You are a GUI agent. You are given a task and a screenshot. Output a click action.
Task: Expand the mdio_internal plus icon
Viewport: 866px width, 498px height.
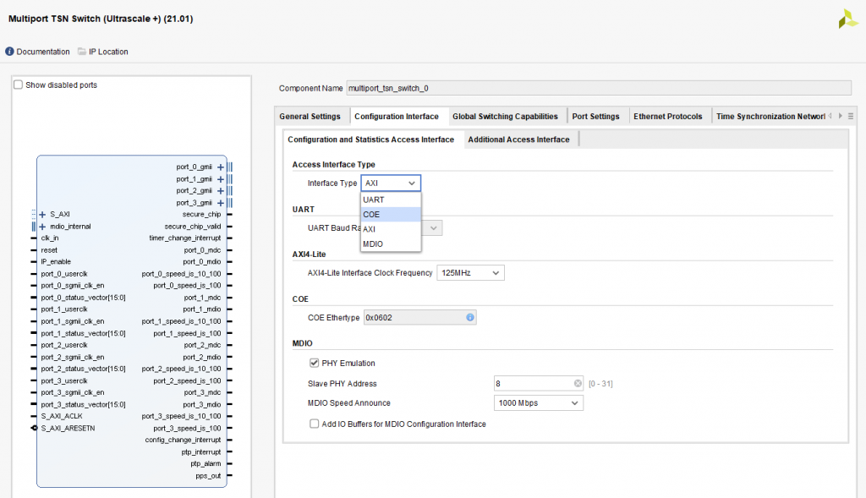click(x=42, y=227)
